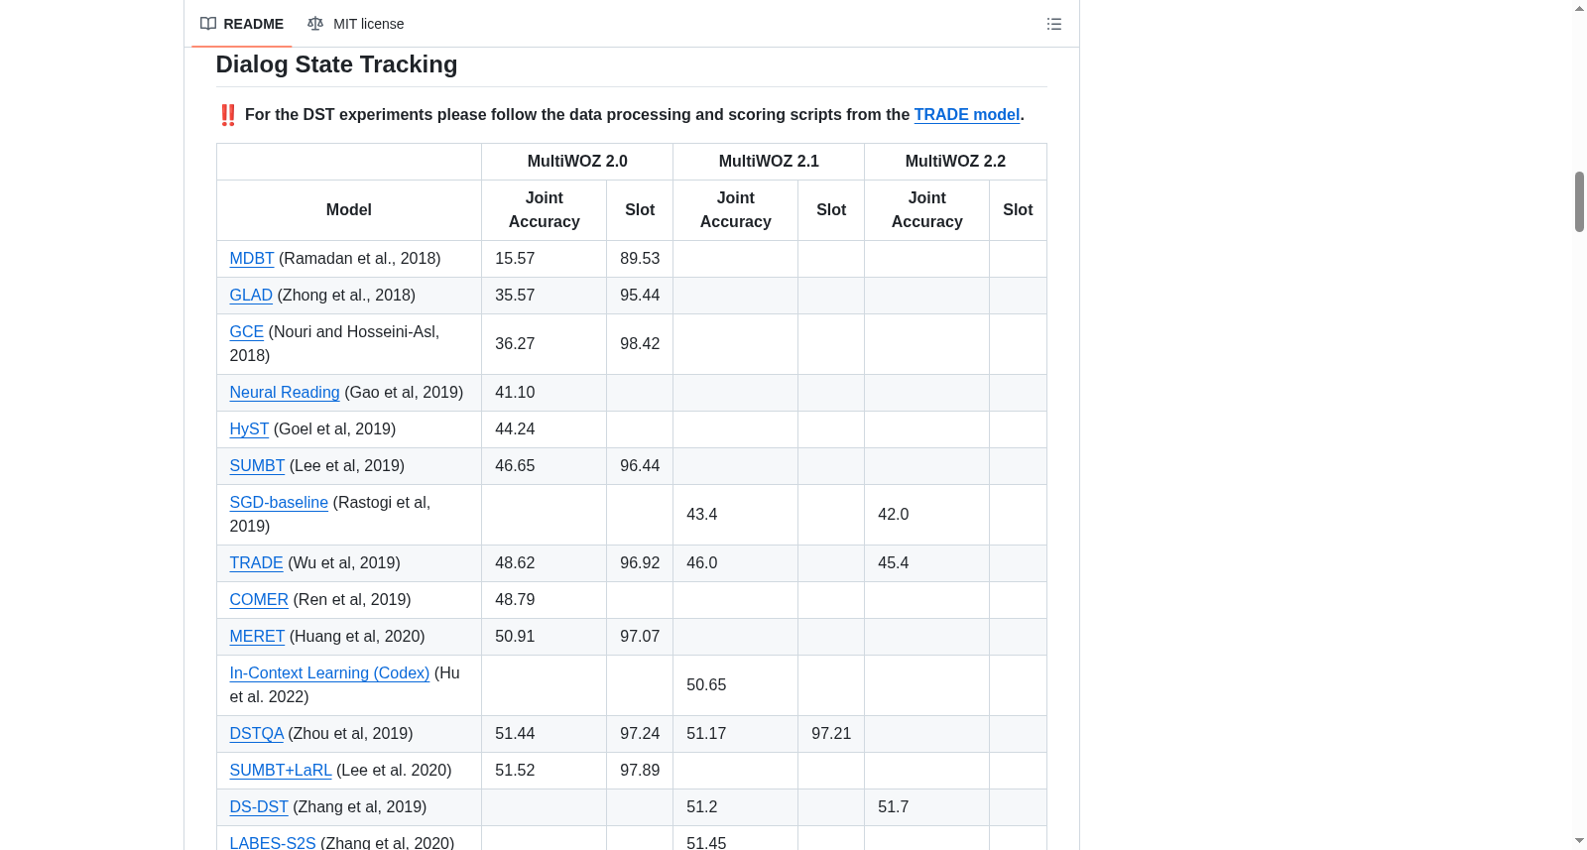The width and height of the screenshot is (1587, 850).
Task: Click the book icon beside README
Action: [208, 24]
